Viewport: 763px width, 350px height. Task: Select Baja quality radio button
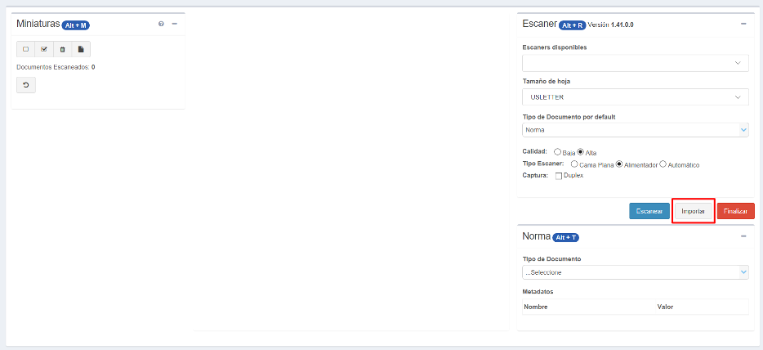pyautogui.click(x=558, y=152)
